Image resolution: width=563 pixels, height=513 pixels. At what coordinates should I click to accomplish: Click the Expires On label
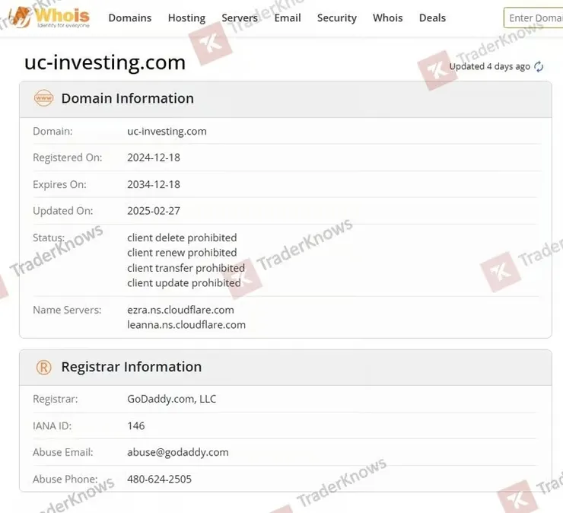(59, 184)
